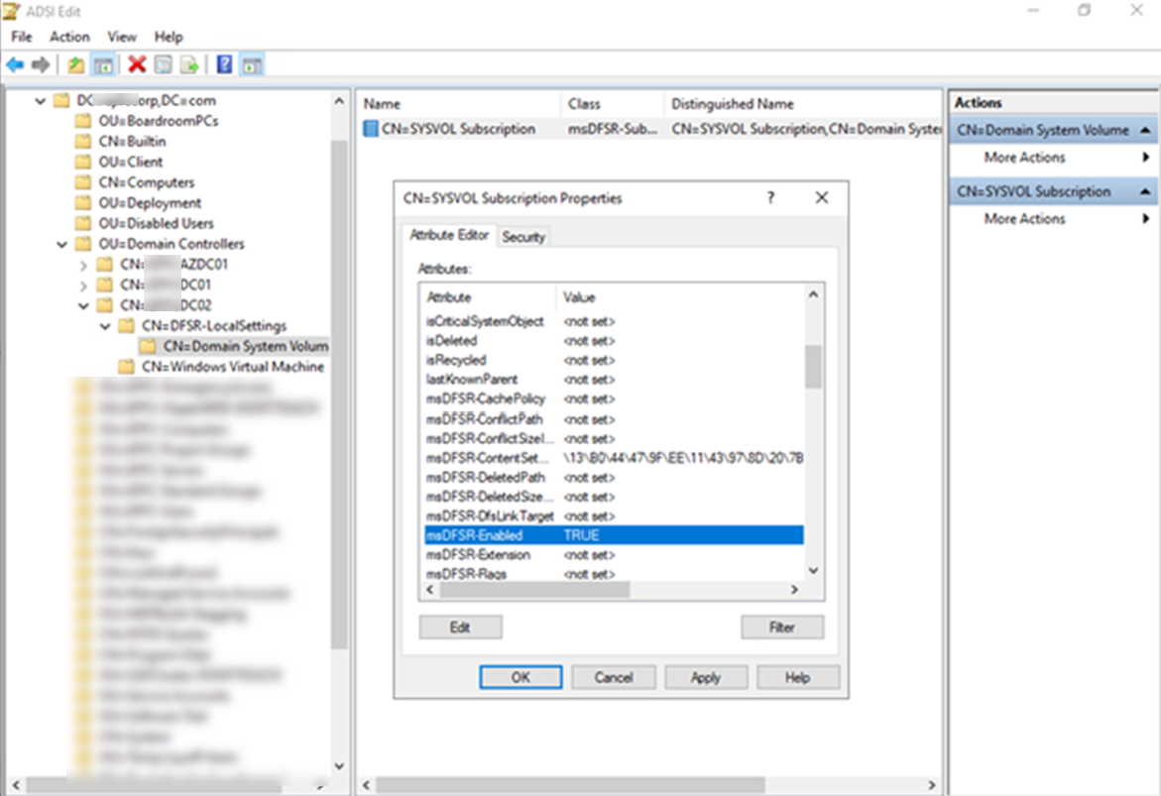
Task: Collapse the CN=Domain System Volume actions section
Action: point(1145,131)
